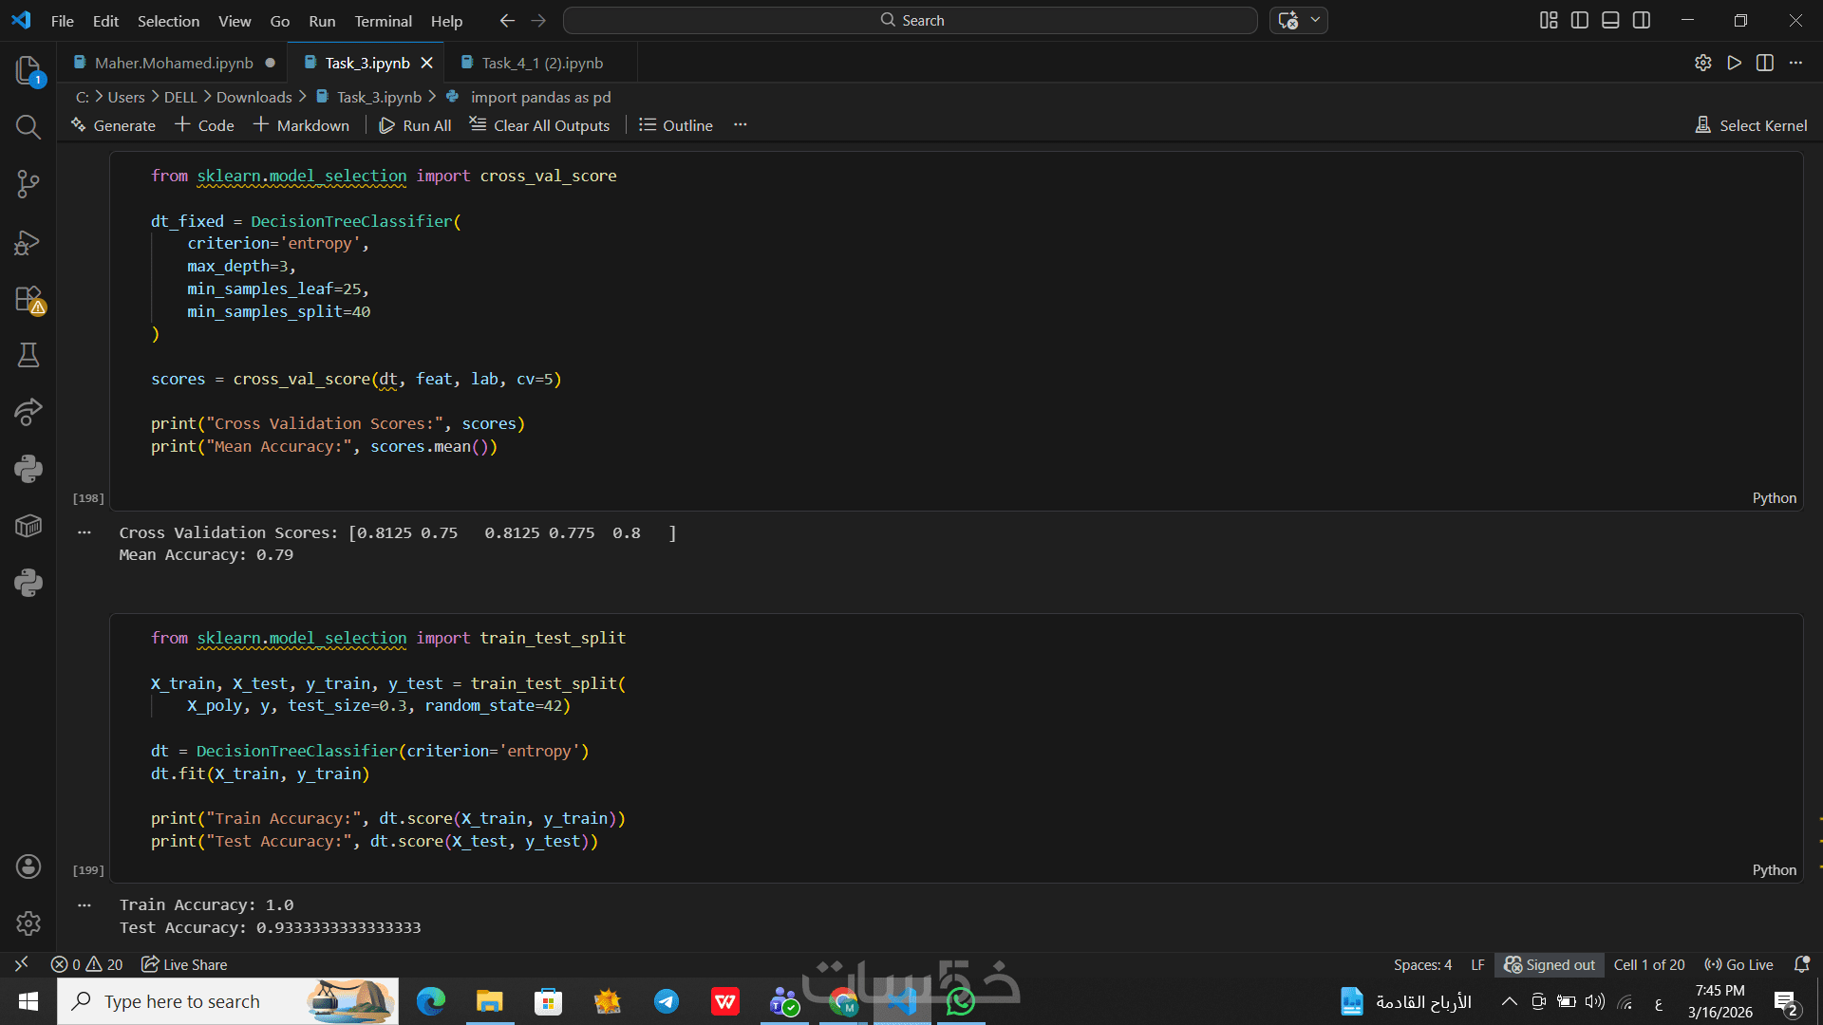Click the top Search command center field
This screenshot has width=1823, height=1025.
(x=910, y=20)
